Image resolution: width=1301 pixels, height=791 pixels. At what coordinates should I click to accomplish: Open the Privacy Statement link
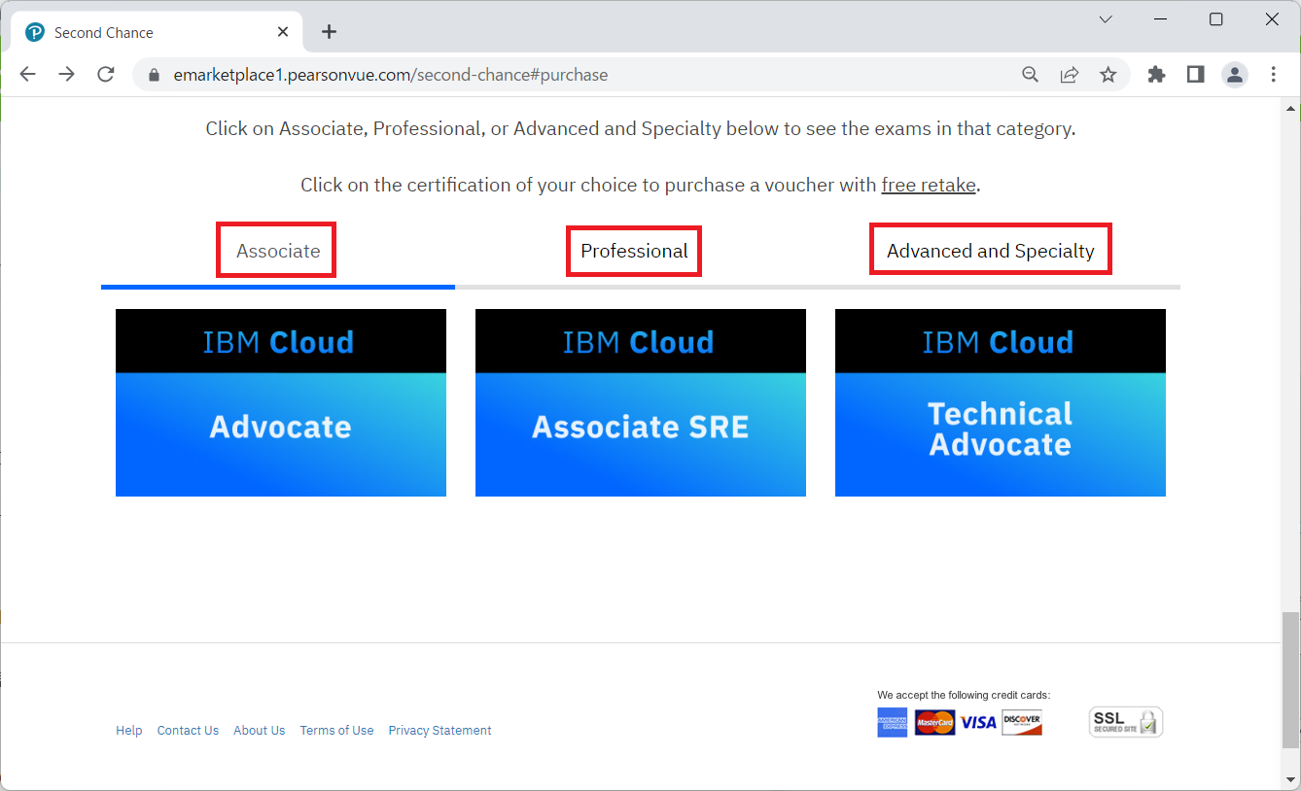[x=440, y=730]
